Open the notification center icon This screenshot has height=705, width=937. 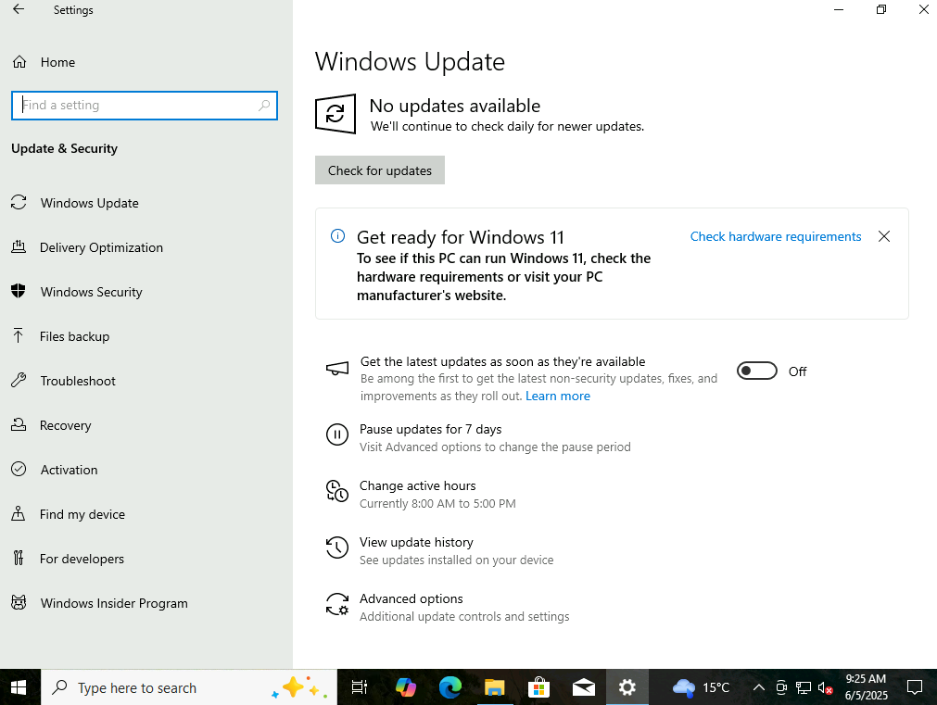coord(914,687)
